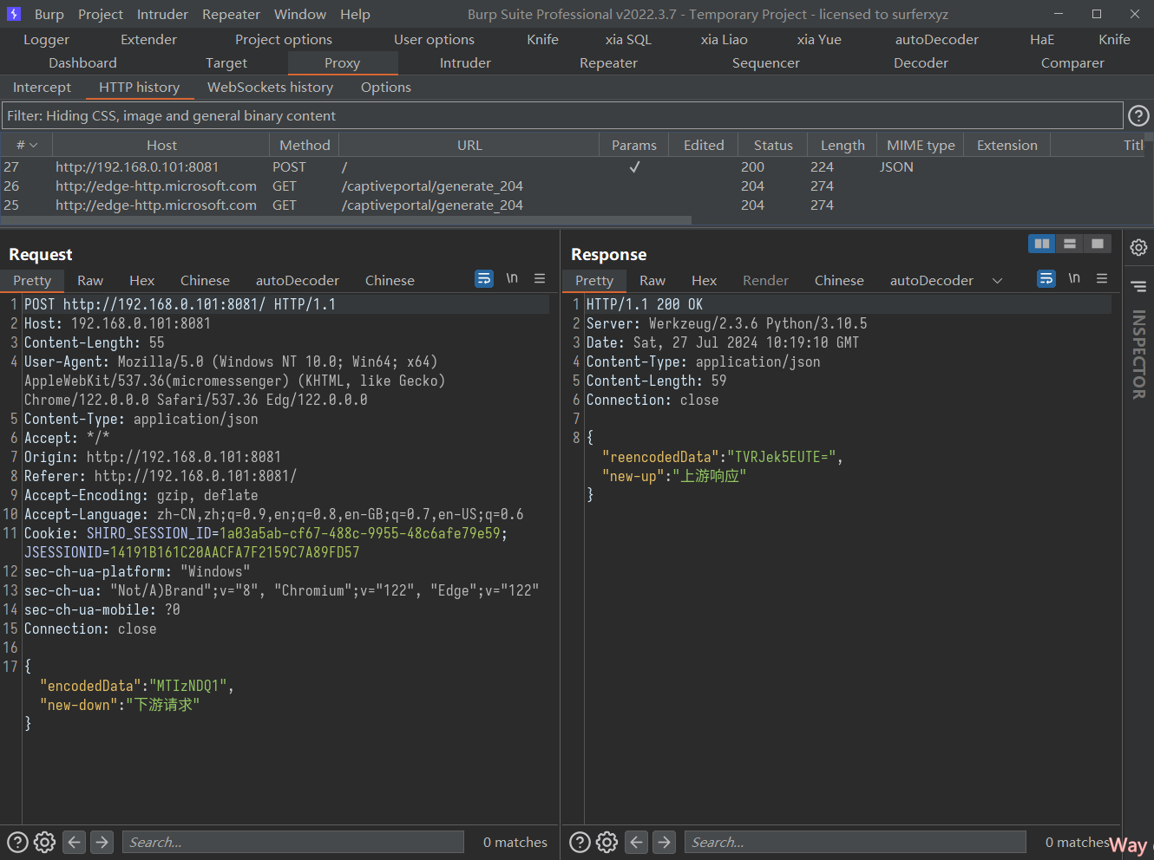Image resolution: width=1154 pixels, height=860 pixels.
Task: Go to next match in Request search
Action: 102,842
